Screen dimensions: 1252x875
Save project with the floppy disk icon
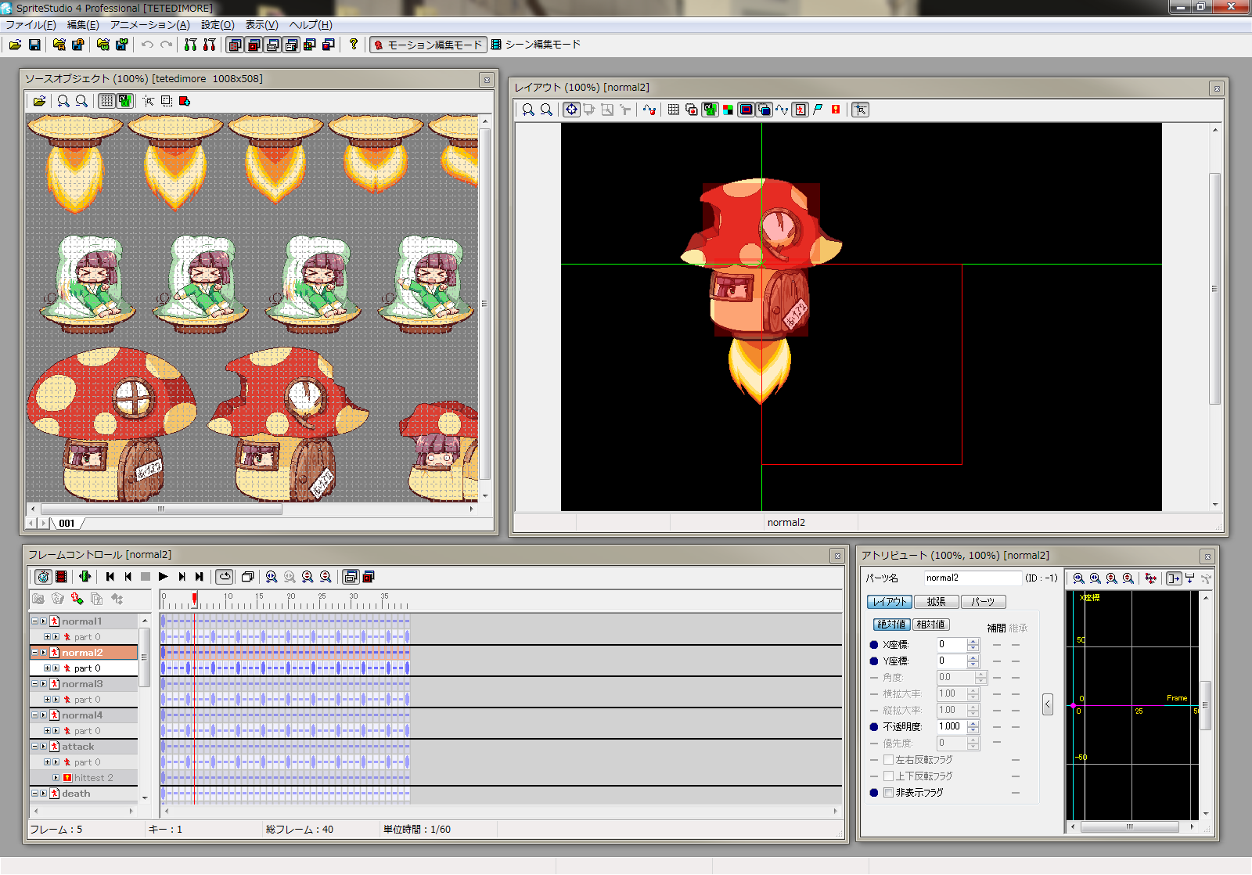point(34,45)
